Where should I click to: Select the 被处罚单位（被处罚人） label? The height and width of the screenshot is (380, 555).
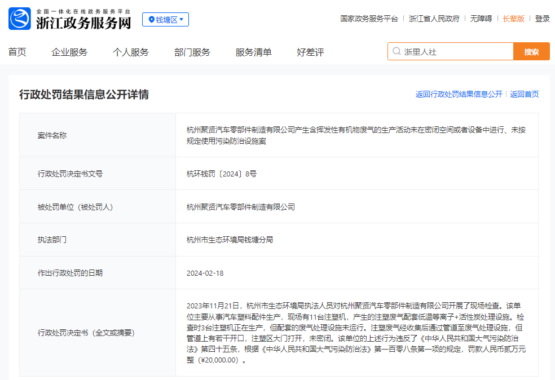(76, 207)
